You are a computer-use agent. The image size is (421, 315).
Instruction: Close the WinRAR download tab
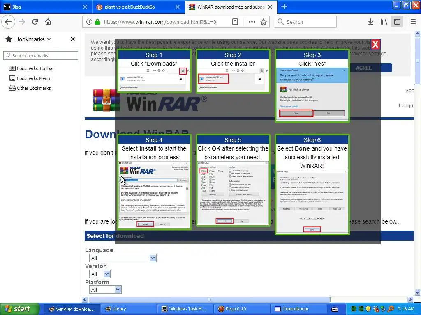(x=270, y=7)
